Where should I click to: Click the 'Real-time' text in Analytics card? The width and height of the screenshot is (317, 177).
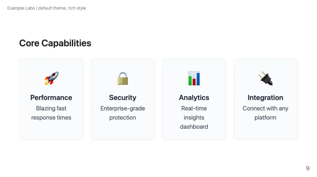tap(194, 108)
